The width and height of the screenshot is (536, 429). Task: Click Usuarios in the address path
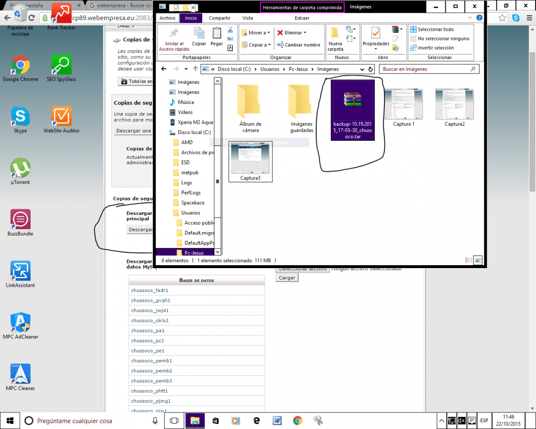(270, 69)
